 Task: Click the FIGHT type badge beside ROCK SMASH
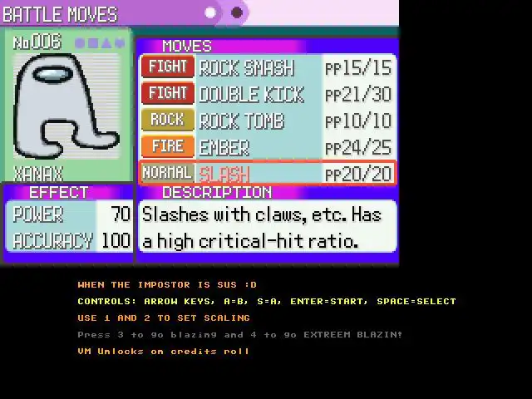click(168, 66)
